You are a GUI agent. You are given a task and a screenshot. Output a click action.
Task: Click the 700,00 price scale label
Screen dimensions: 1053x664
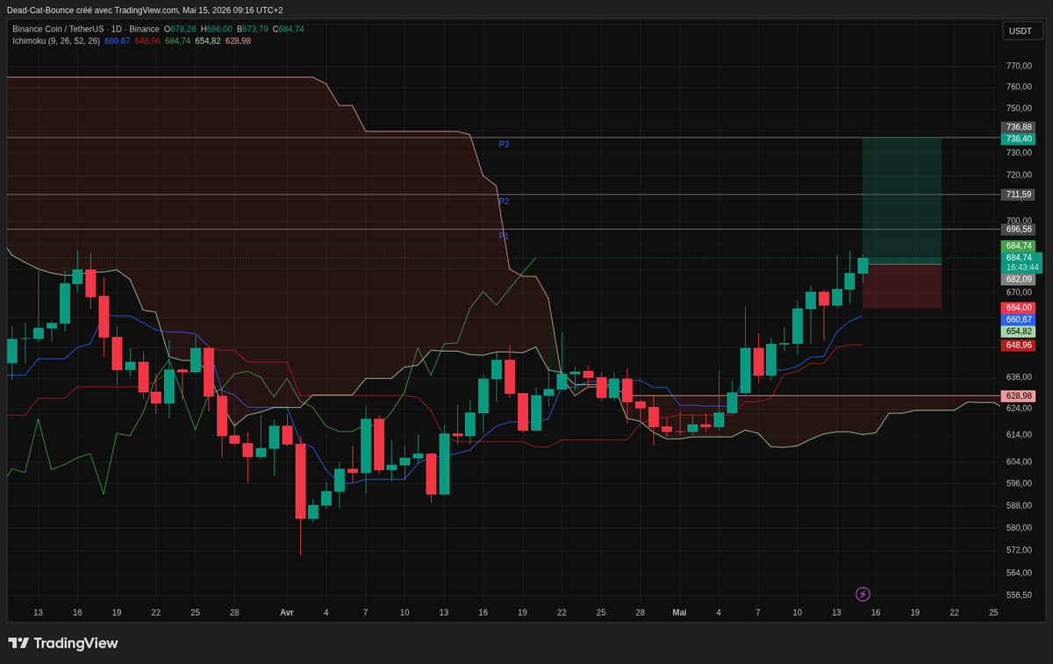click(1019, 220)
